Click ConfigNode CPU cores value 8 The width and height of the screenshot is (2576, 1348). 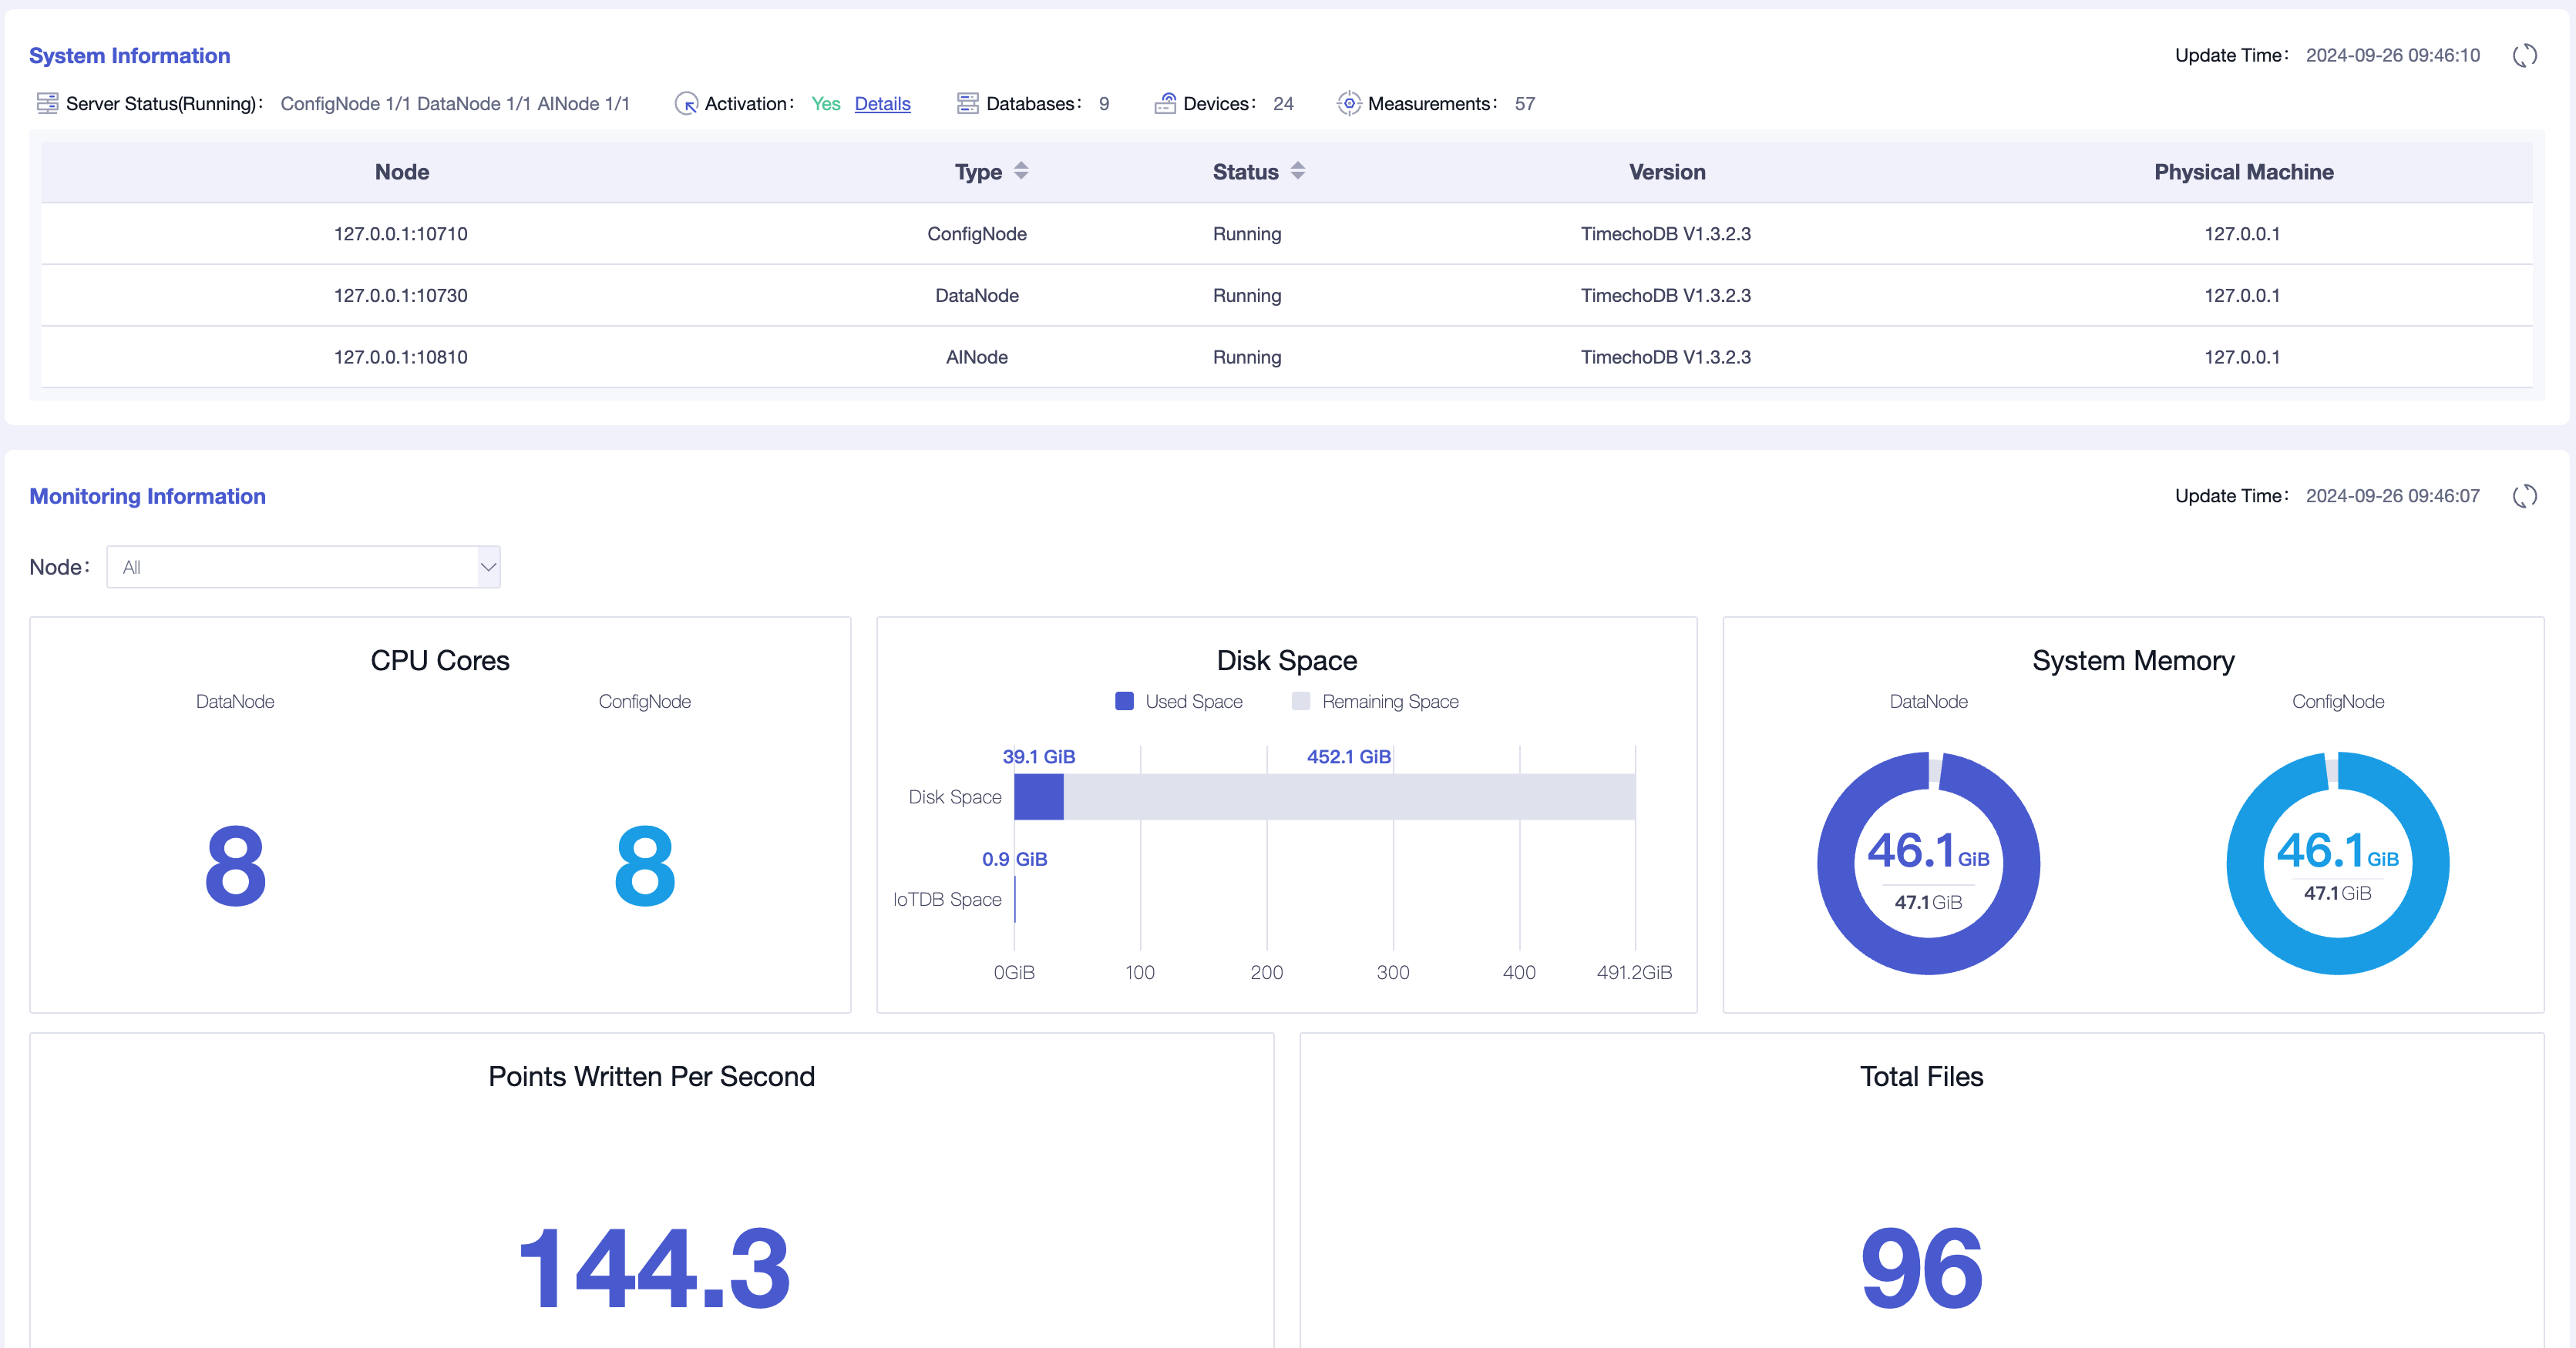[644, 865]
